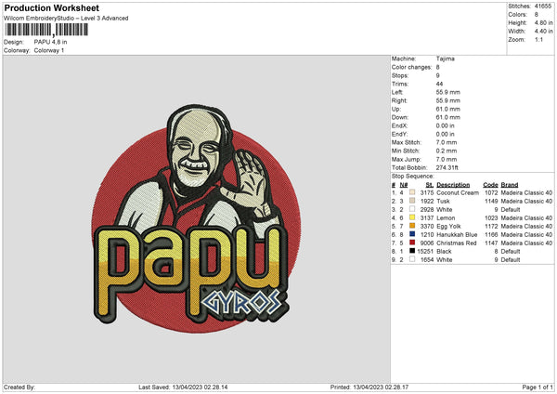Click the 'Colorway 1' value
Screen dimensions: 557x394
[x=49, y=50]
